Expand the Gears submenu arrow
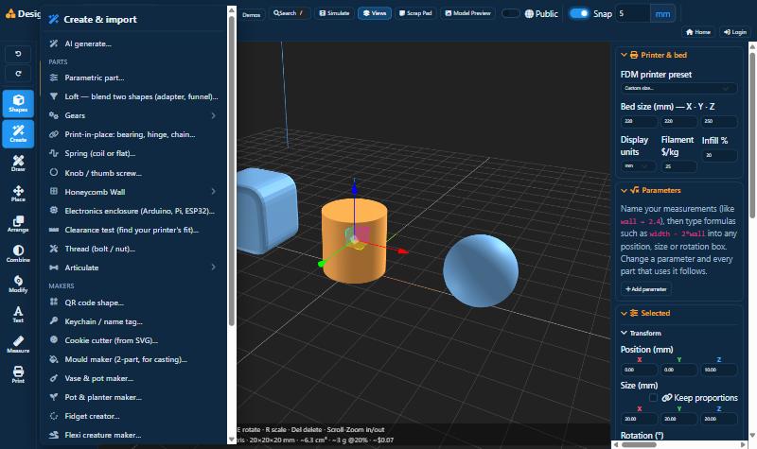This screenshot has width=757, height=449. coord(213,115)
